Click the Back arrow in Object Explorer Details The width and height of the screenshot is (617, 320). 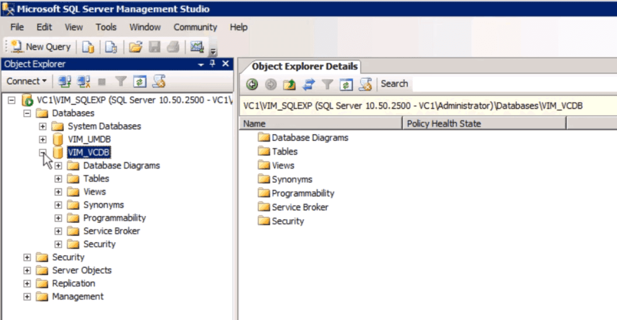(x=252, y=84)
